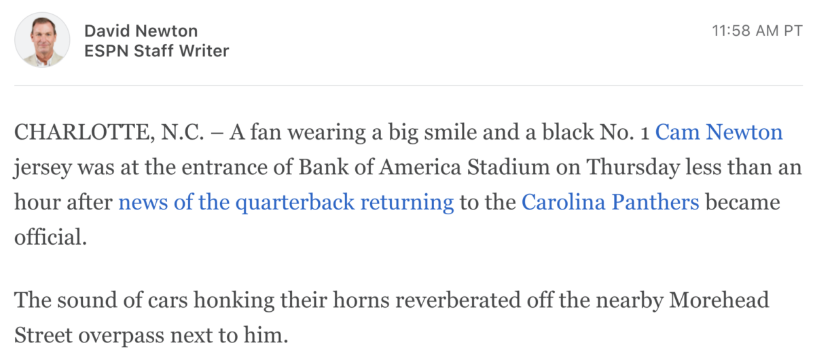This screenshot has height=360, width=815.
Task: Click David Newton's author profile photo
Action: (x=42, y=40)
